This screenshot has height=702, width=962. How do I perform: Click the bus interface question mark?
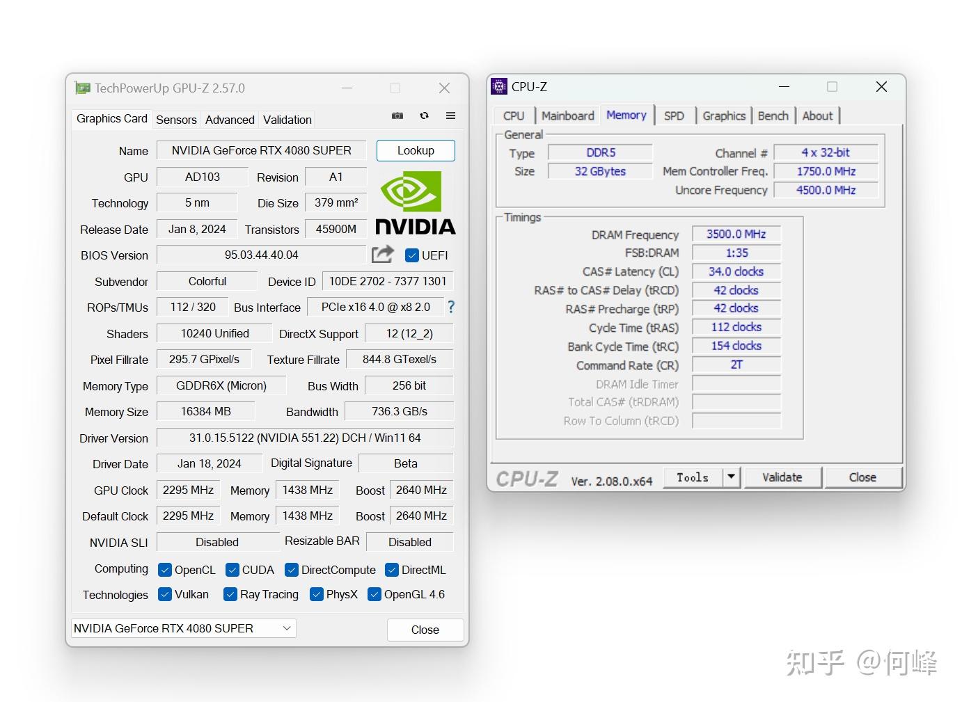click(451, 307)
